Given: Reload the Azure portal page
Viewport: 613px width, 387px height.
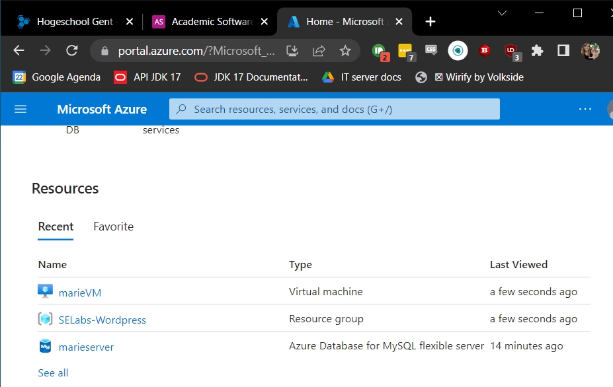Looking at the screenshot, I should (x=72, y=50).
